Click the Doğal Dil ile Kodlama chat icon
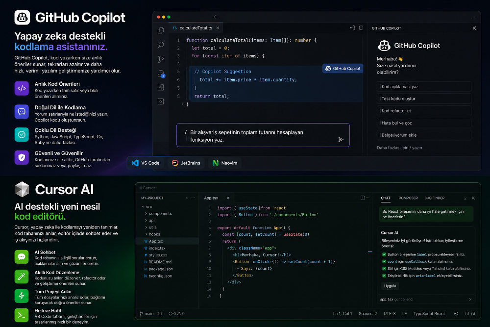Screen dimensions: 490x327 tap(22, 112)
